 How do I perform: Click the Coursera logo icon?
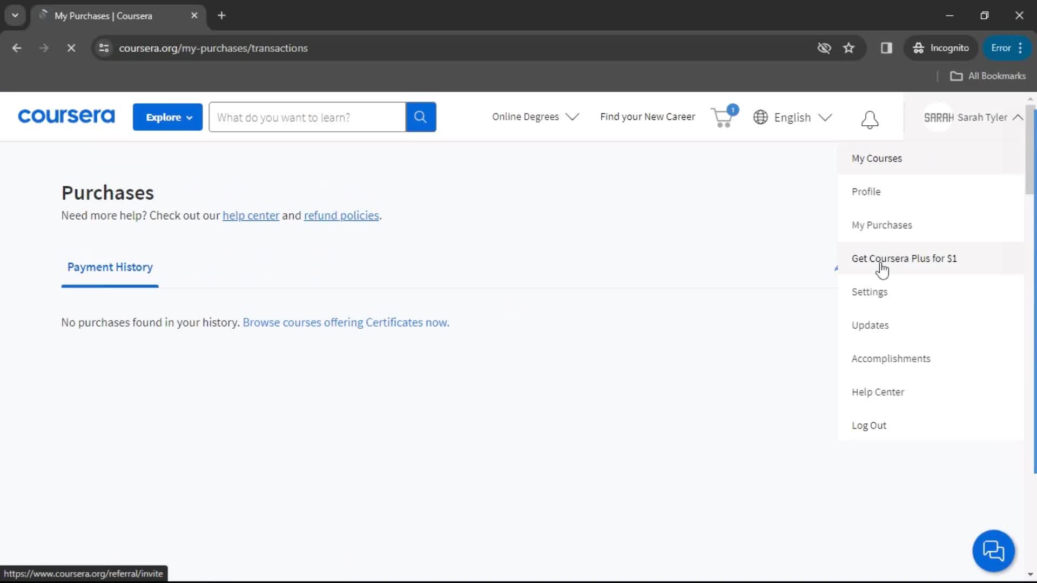click(x=65, y=117)
